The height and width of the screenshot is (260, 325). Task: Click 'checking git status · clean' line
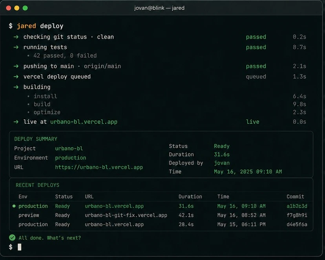click(69, 37)
